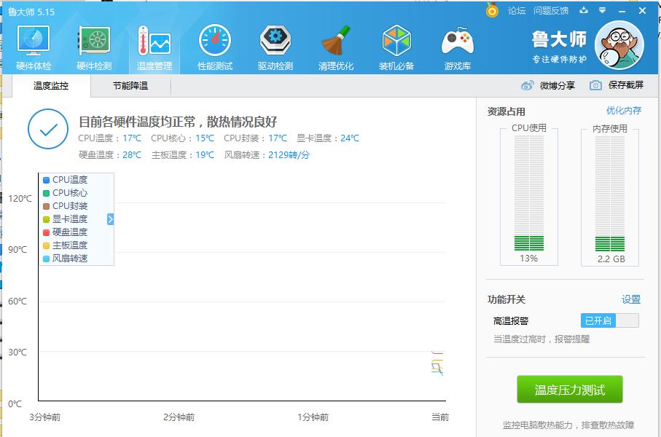Click the CPU使用 13% usage bar
The width and height of the screenshot is (661, 437).
pyautogui.click(x=528, y=194)
